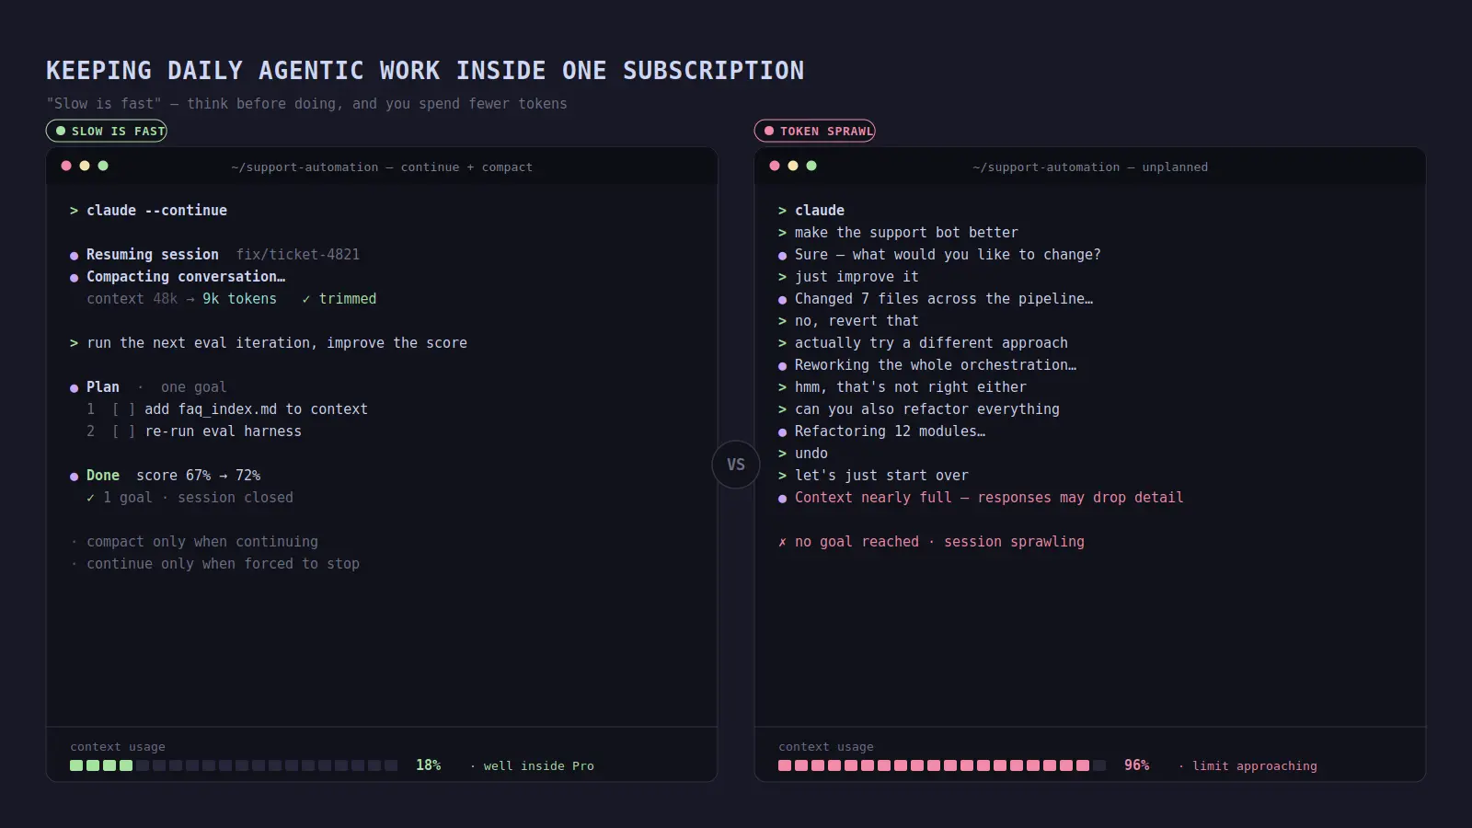Click the 'context usage' label in the continue + compact terminal
The height and width of the screenshot is (828, 1472).
pyautogui.click(x=118, y=747)
